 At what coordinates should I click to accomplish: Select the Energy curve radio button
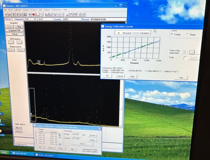click(x=172, y=34)
